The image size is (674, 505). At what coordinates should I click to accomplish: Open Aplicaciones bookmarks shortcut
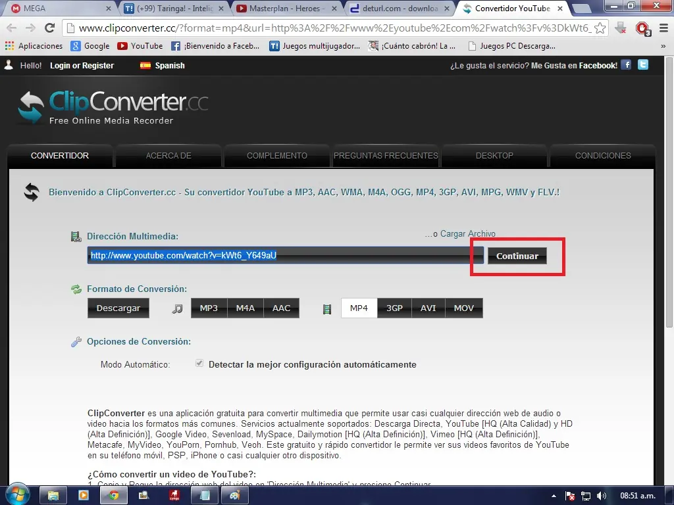tap(34, 45)
